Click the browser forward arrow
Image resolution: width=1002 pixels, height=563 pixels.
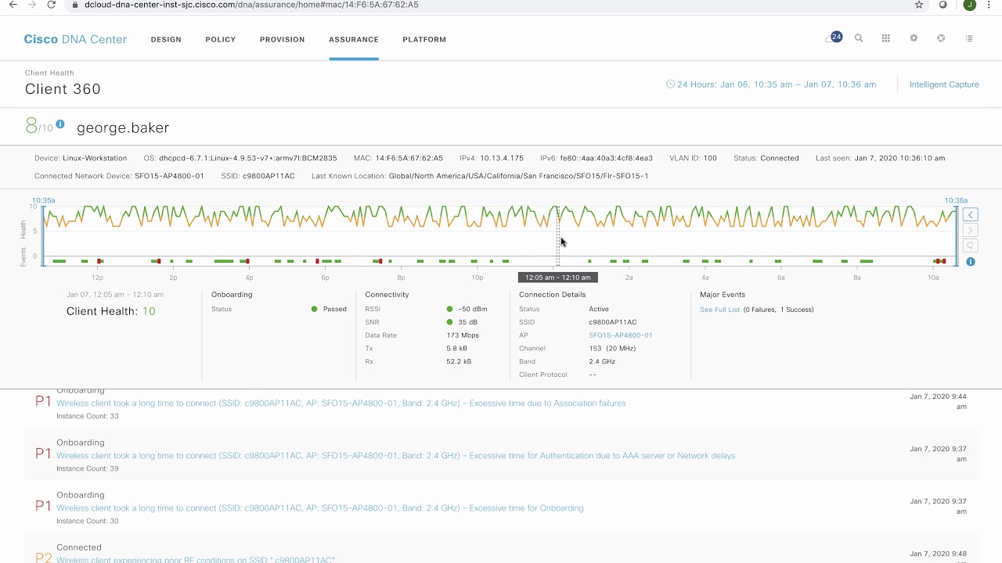point(32,5)
